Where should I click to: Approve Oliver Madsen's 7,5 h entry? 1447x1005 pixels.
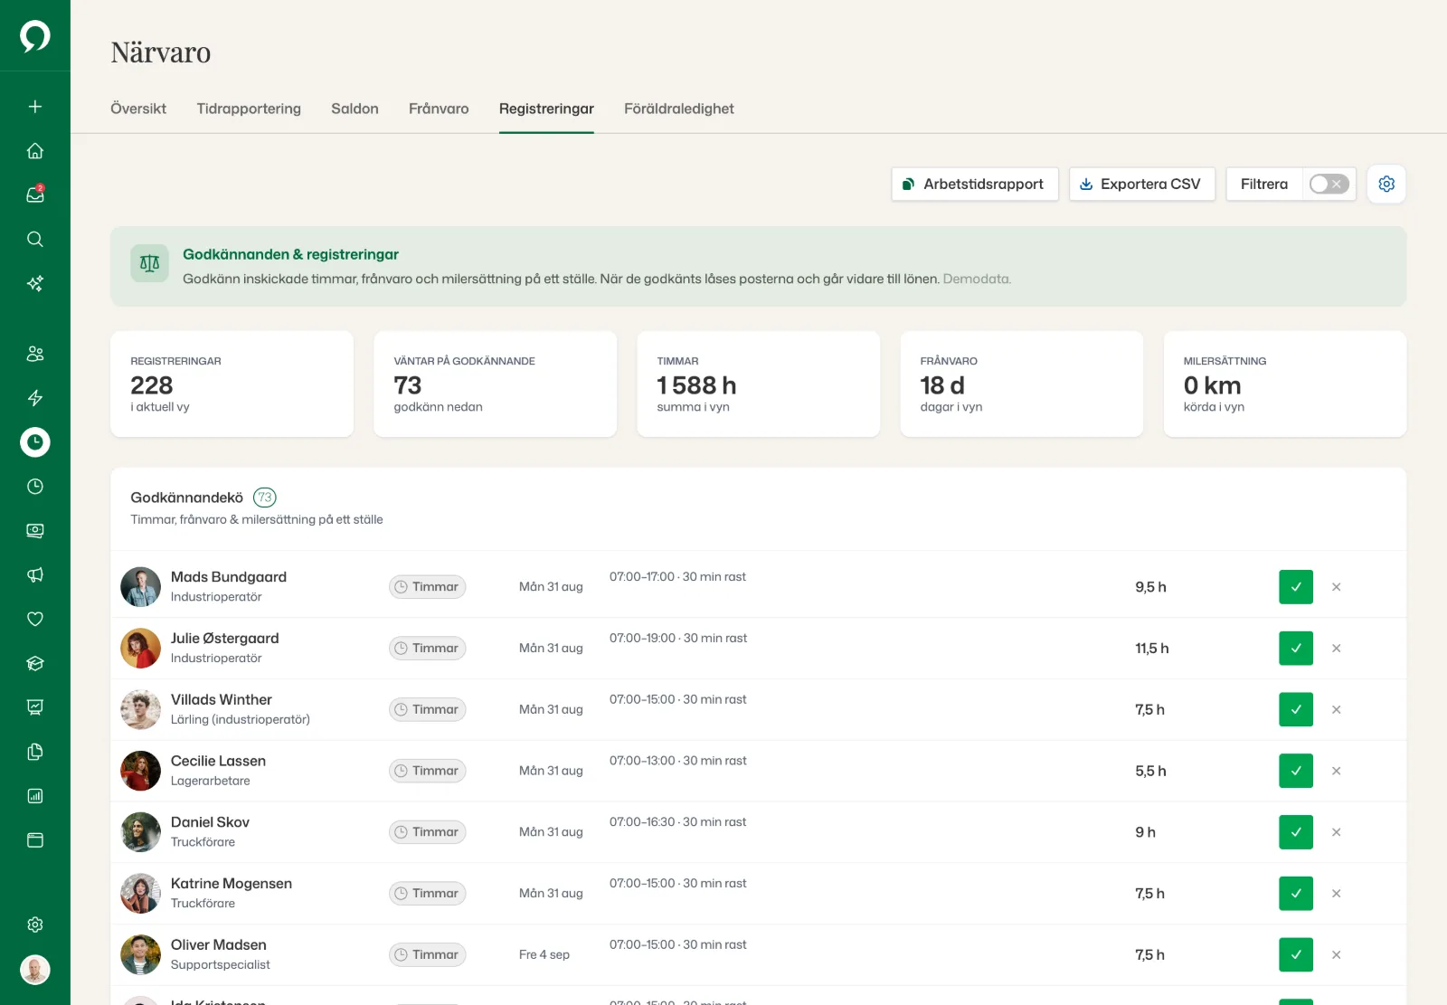pyautogui.click(x=1296, y=955)
